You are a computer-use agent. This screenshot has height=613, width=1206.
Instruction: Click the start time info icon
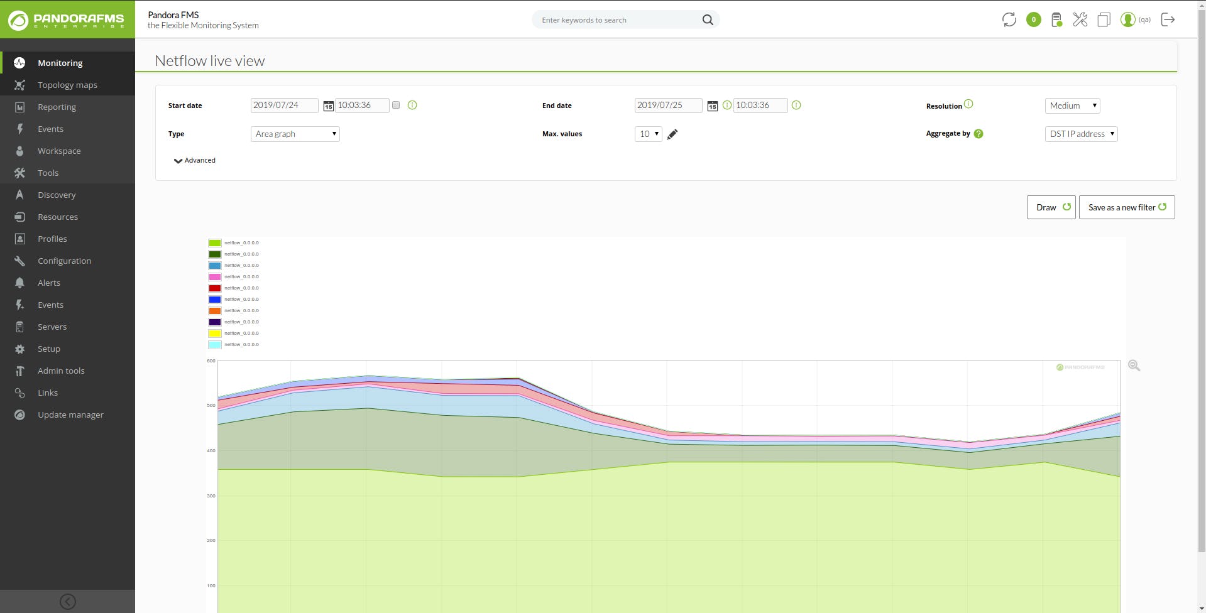(412, 105)
